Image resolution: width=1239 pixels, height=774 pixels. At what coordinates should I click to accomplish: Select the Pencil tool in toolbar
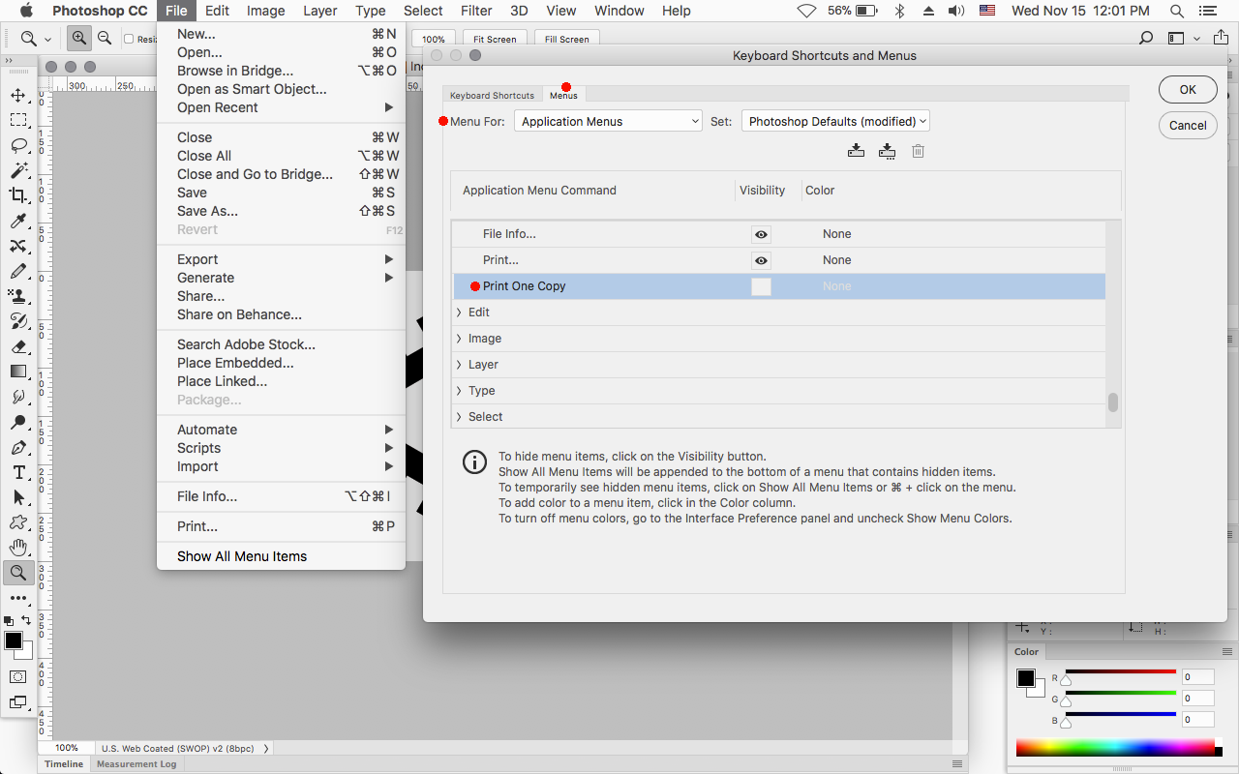point(17,271)
